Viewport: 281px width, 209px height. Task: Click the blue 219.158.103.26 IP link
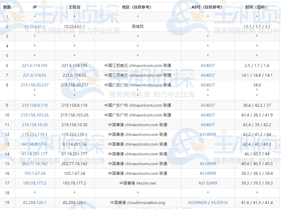pyautogui.click(x=34, y=115)
